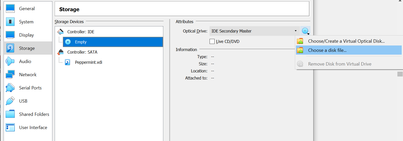This screenshot has width=403, height=141.
Task: Open the User Interface settings page
Action: [33, 128]
